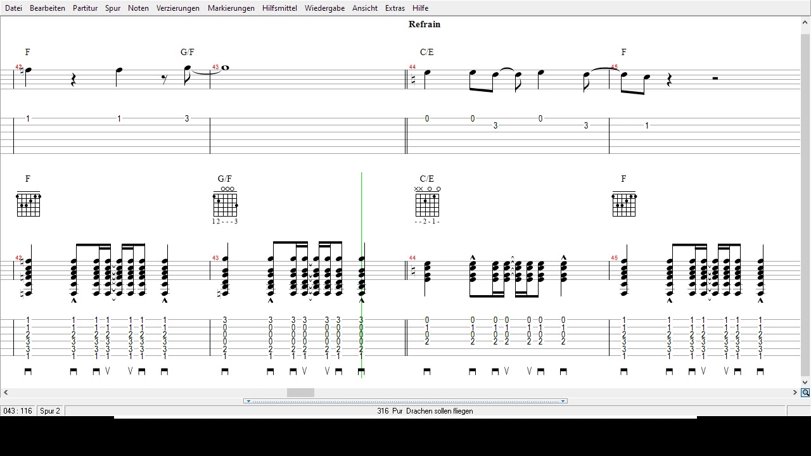Click the half rest in upper bar 45
The height and width of the screenshot is (456, 811).
(x=715, y=79)
